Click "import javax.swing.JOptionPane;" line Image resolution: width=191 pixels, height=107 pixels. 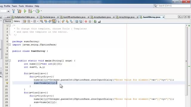tap(34, 45)
